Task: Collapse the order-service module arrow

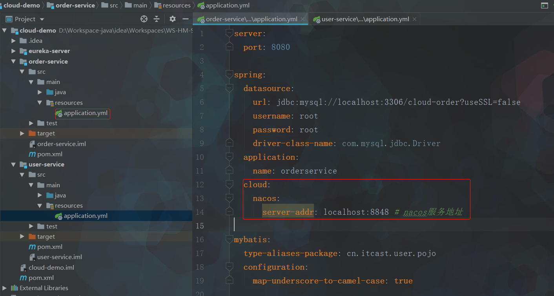Action: 14,62
